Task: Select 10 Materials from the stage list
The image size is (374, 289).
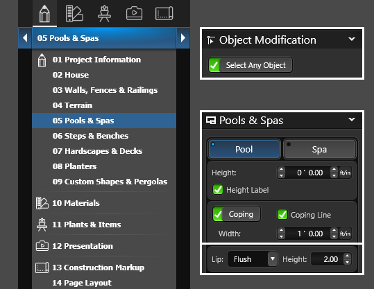Action: pyautogui.click(x=76, y=203)
